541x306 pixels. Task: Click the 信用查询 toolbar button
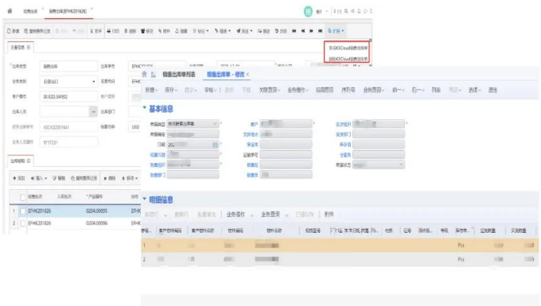pyautogui.click(x=325, y=90)
